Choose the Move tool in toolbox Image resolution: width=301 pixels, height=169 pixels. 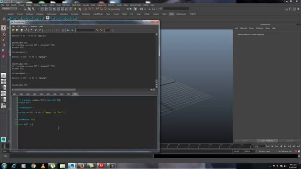(3, 46)
